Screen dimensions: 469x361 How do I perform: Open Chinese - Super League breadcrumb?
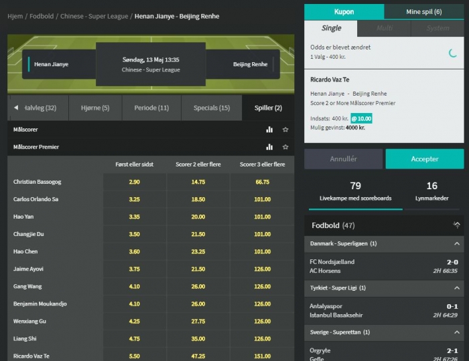(94, 16)
